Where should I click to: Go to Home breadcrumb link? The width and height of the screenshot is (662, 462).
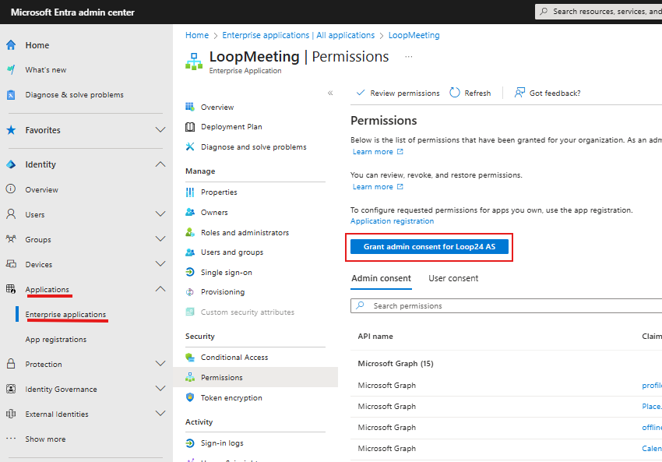tap(197, 36)
